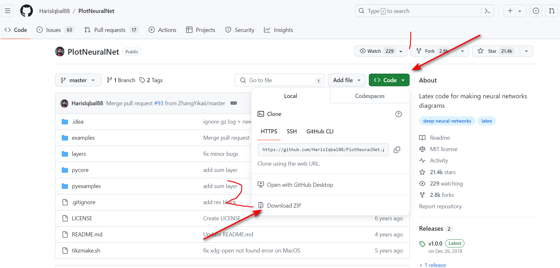Open the Actions tab
The height and width of the screenshot is (268, 560).
click(162, 30)
